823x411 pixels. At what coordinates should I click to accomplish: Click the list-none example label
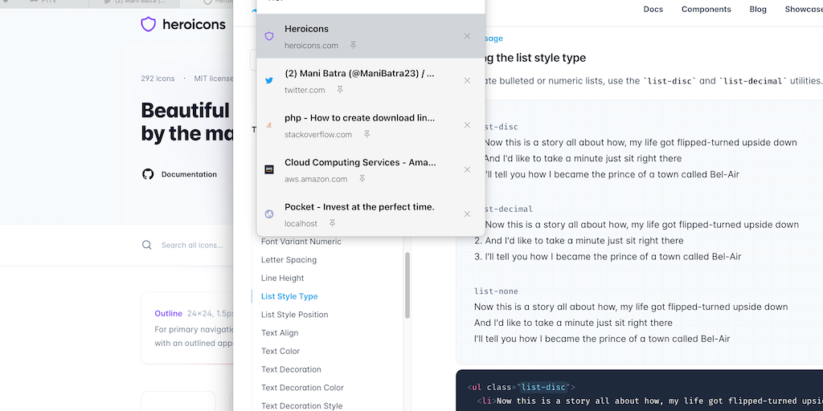[496, 291]
